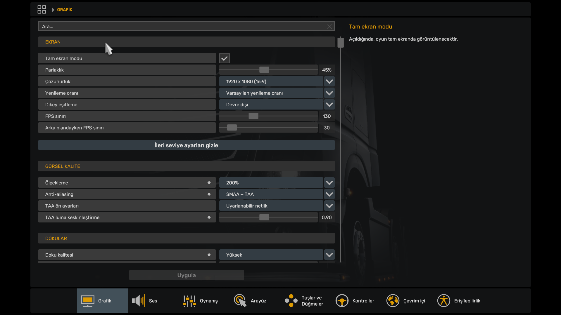Click the Parlaklık brightness slider handle
This screenshot has width=561, height=315.
[264, 70]
